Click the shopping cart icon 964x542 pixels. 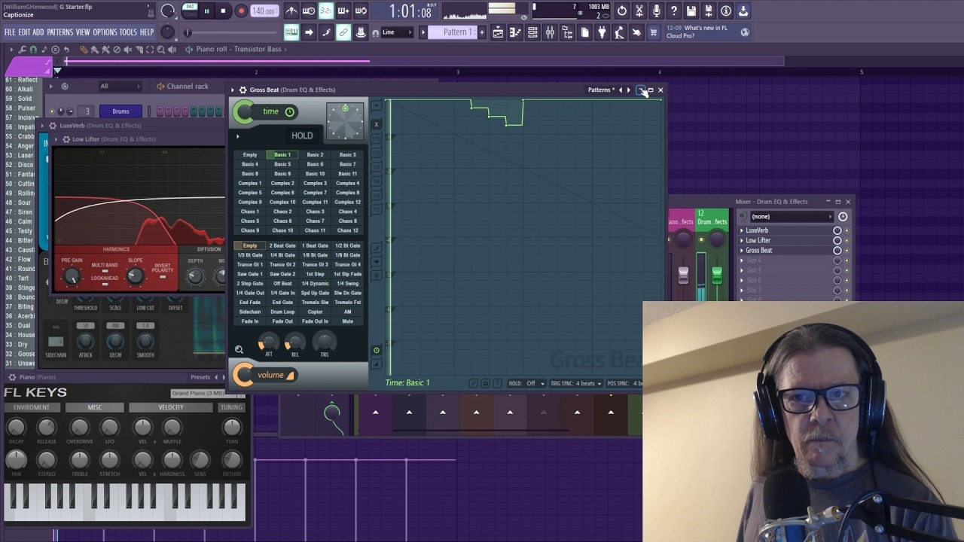point(654,32)
